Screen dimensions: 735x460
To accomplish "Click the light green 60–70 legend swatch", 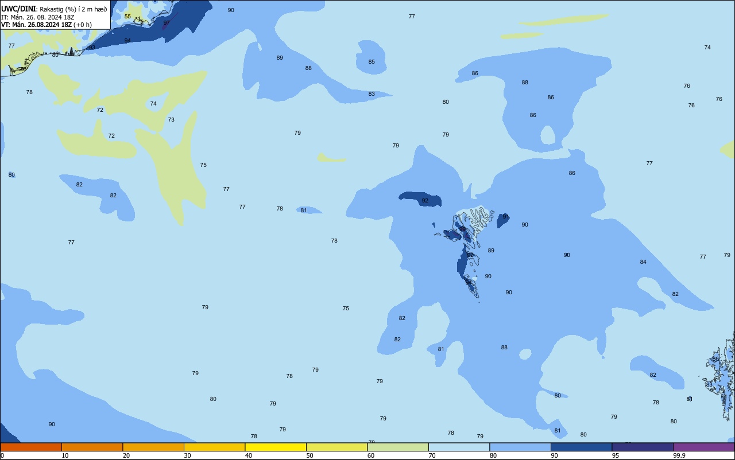I will (398, 447).
